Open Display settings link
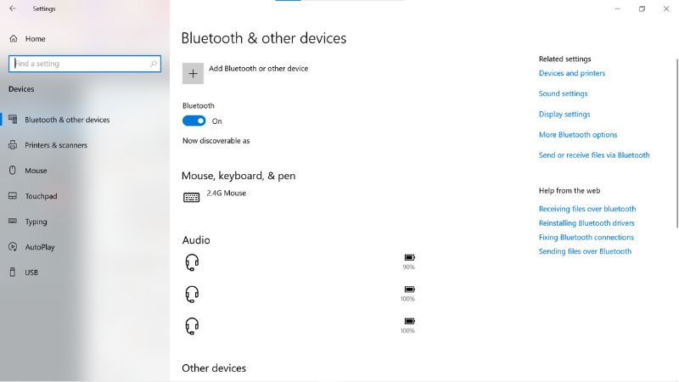This screenshot has height=382, width=679. [x=564, y=115]
